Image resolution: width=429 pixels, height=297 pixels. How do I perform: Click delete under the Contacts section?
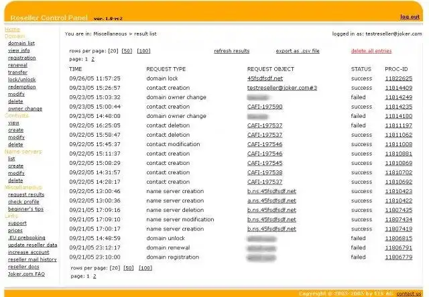click(x=15, y=145)
